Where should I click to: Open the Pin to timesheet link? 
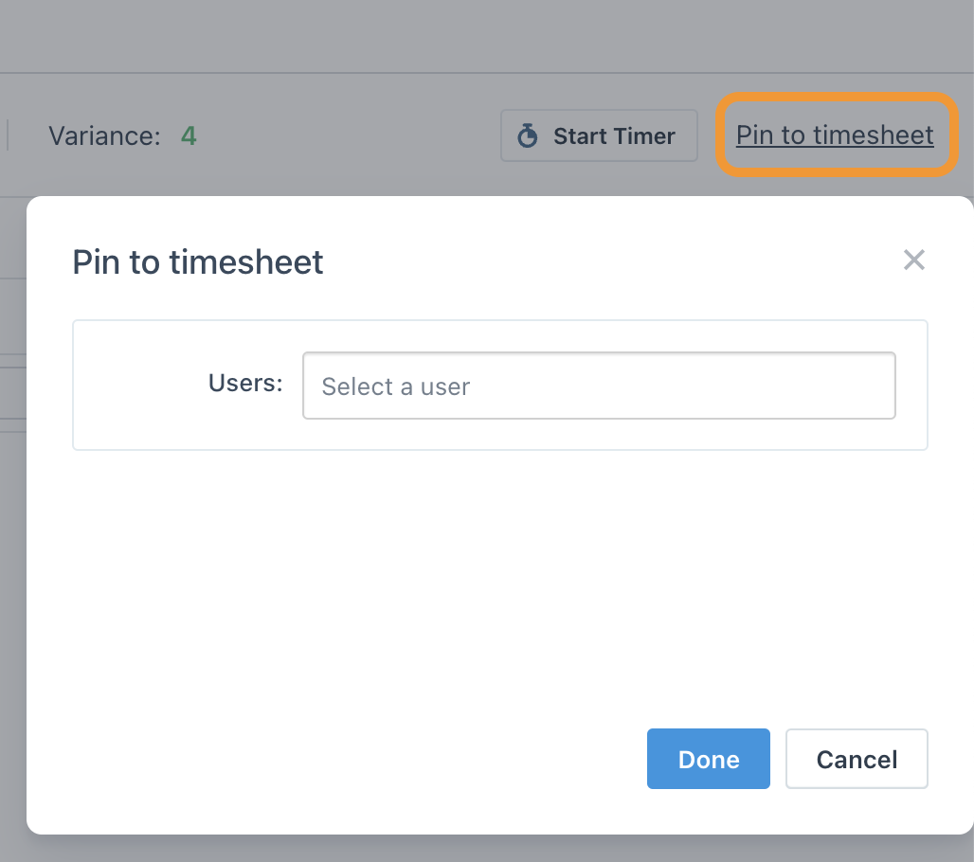pos(834,135)
